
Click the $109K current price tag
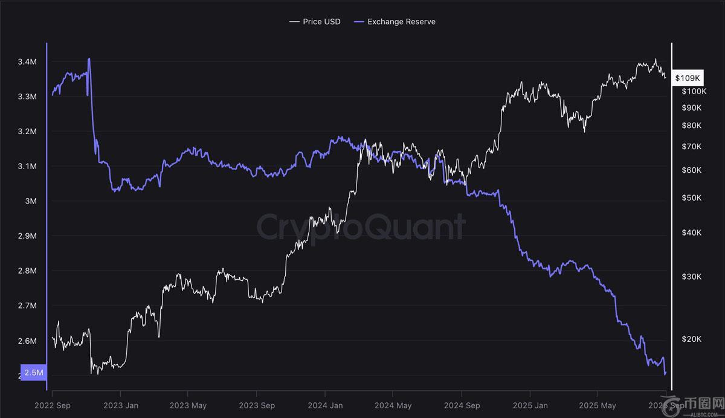[688, 79]
